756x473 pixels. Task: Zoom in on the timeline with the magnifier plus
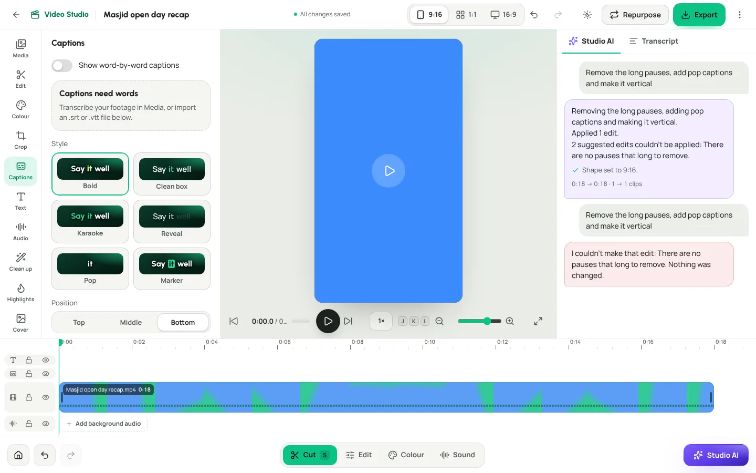point(510,321)
